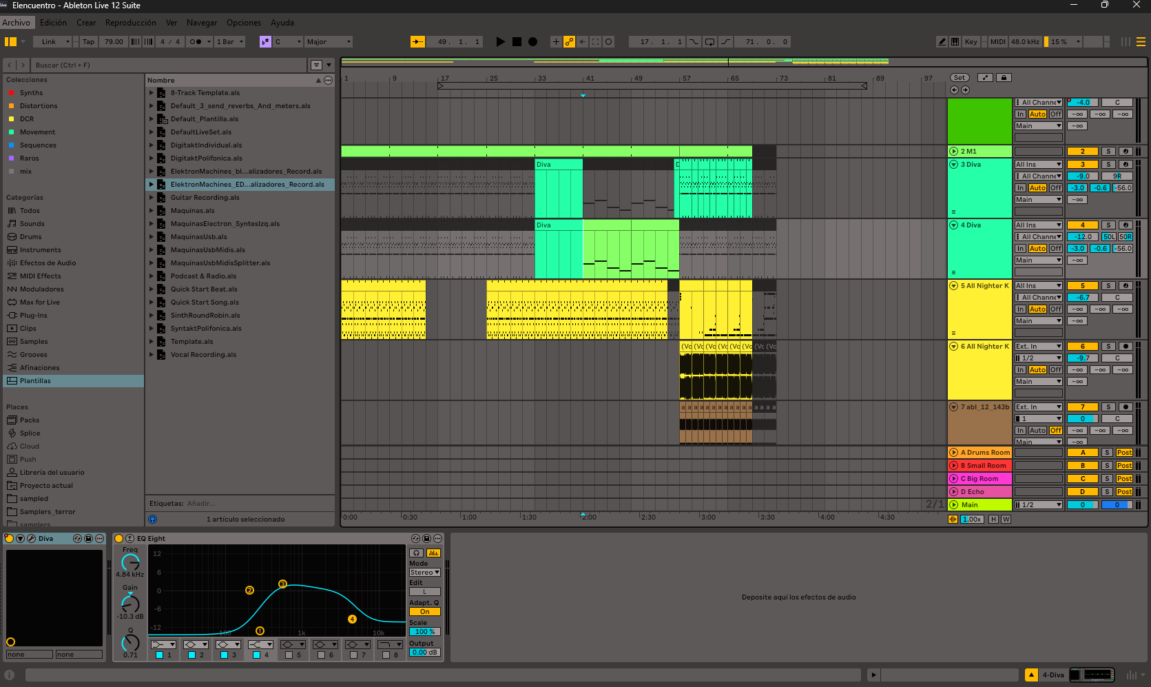The height and width of the screenshot is (687, 1151).
Task: Click the EQ Eight audition headphone icon
Action: 416,553
